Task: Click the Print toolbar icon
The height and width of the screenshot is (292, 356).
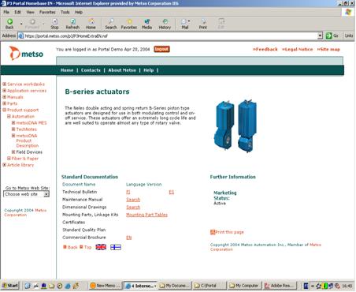Action: tap(203, 21)
